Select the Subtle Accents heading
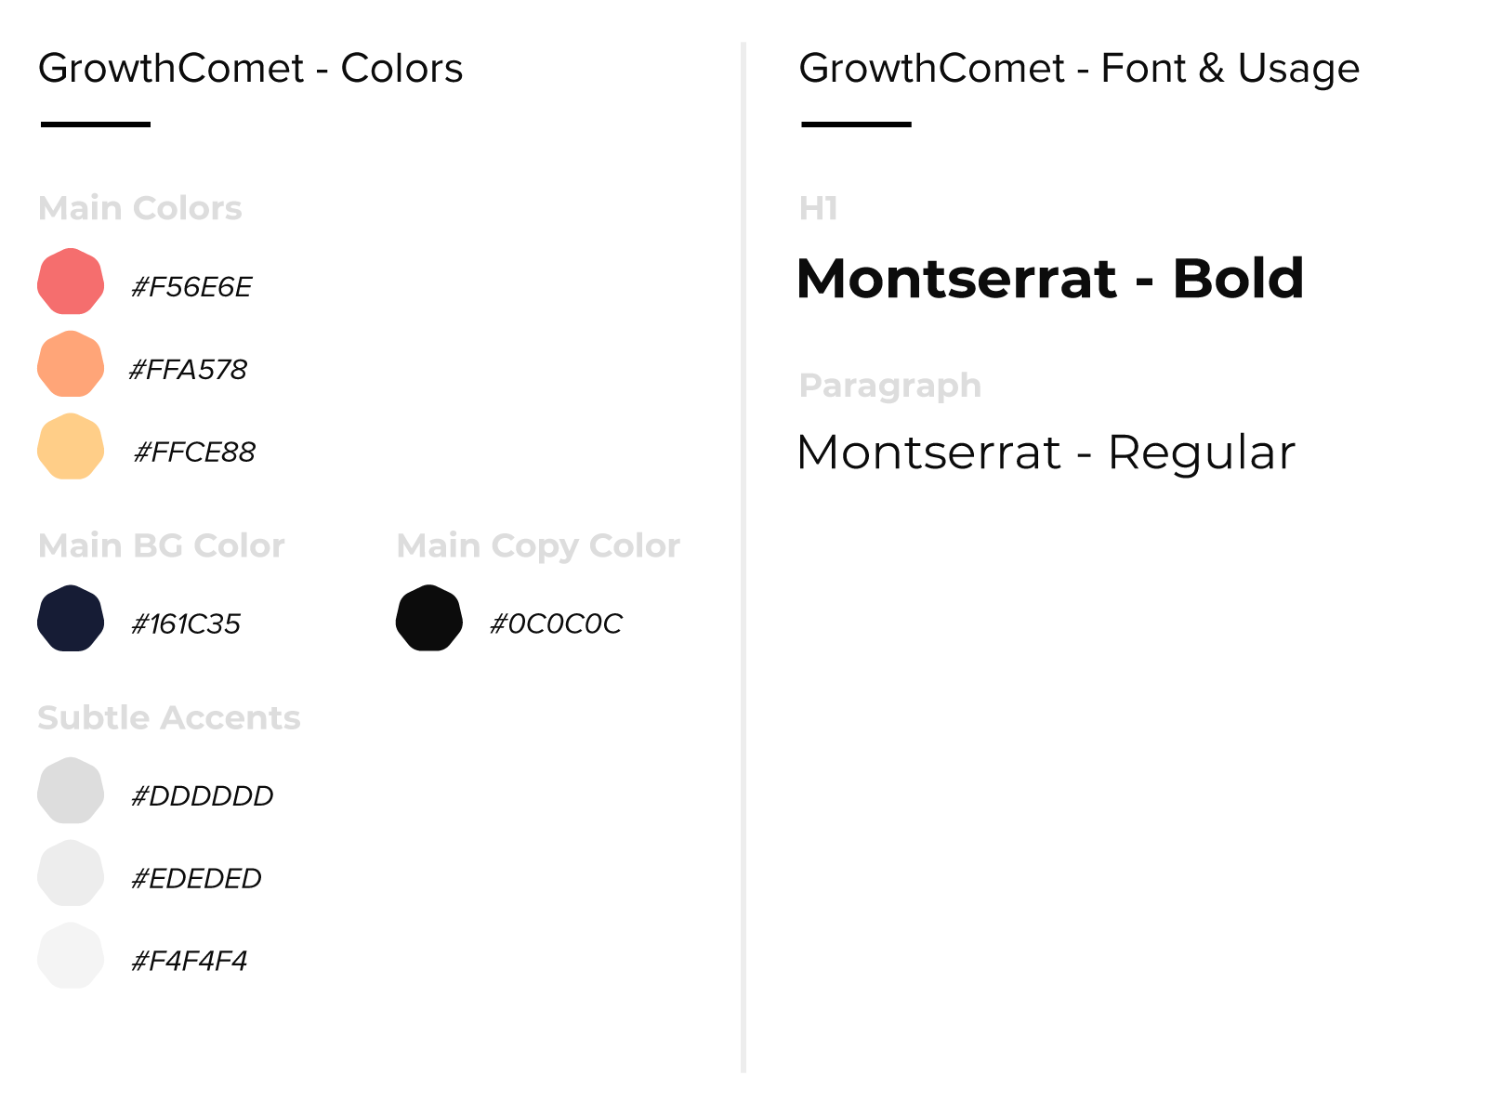 pyautogui.click(x=169, y=717)
